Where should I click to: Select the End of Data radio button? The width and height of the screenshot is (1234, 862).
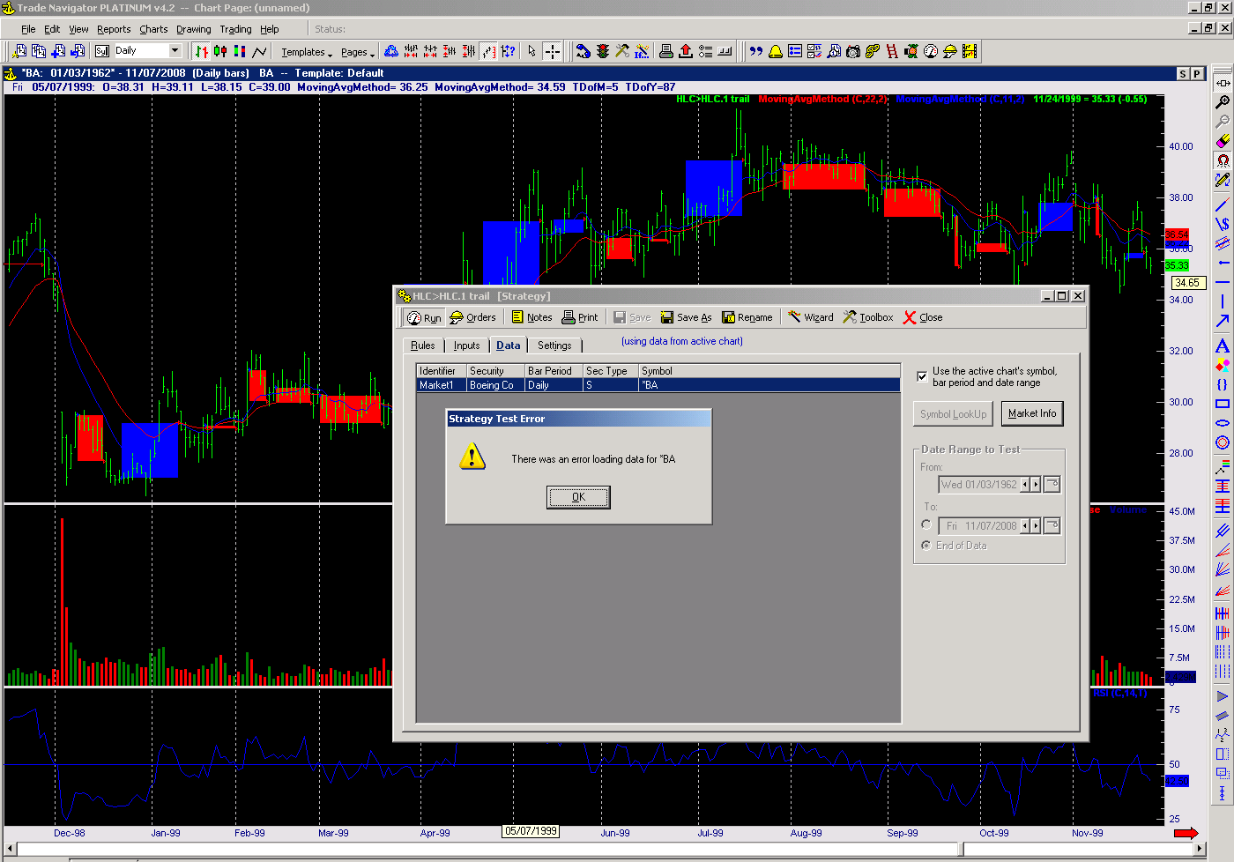point(926,546)
